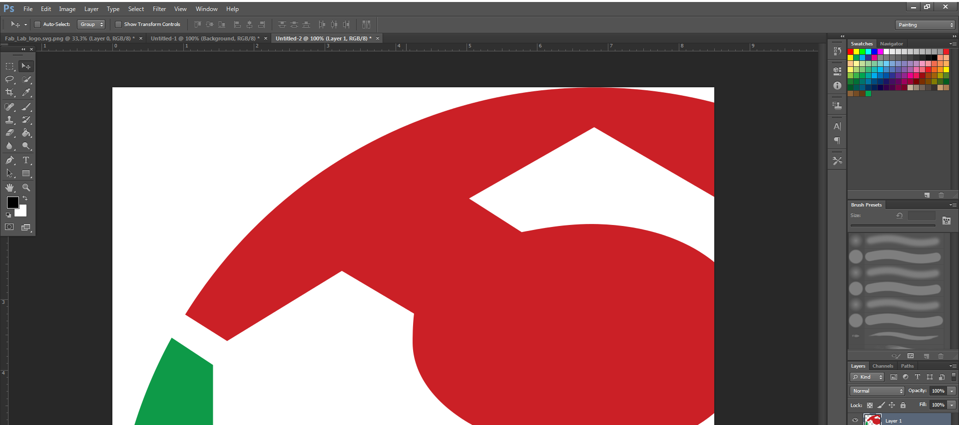Image resolution: width=959 pixels, height=425 pixels.
Task: Open the Opacity slider dropdown arrow
Action: click(x=952, y=391)
